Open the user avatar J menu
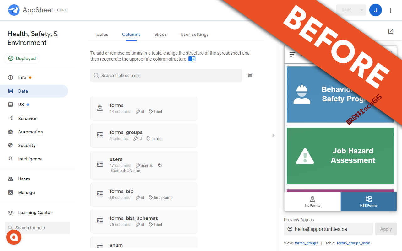 375,10
